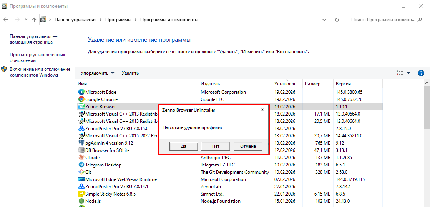Click the Node.js hexagon icon
This screenshot has width=430, height=207.
point(81,201)
